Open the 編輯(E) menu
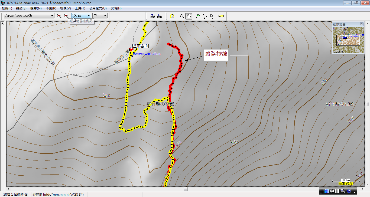The width and height of the screenshot is (370, 197). pos(21,8)
